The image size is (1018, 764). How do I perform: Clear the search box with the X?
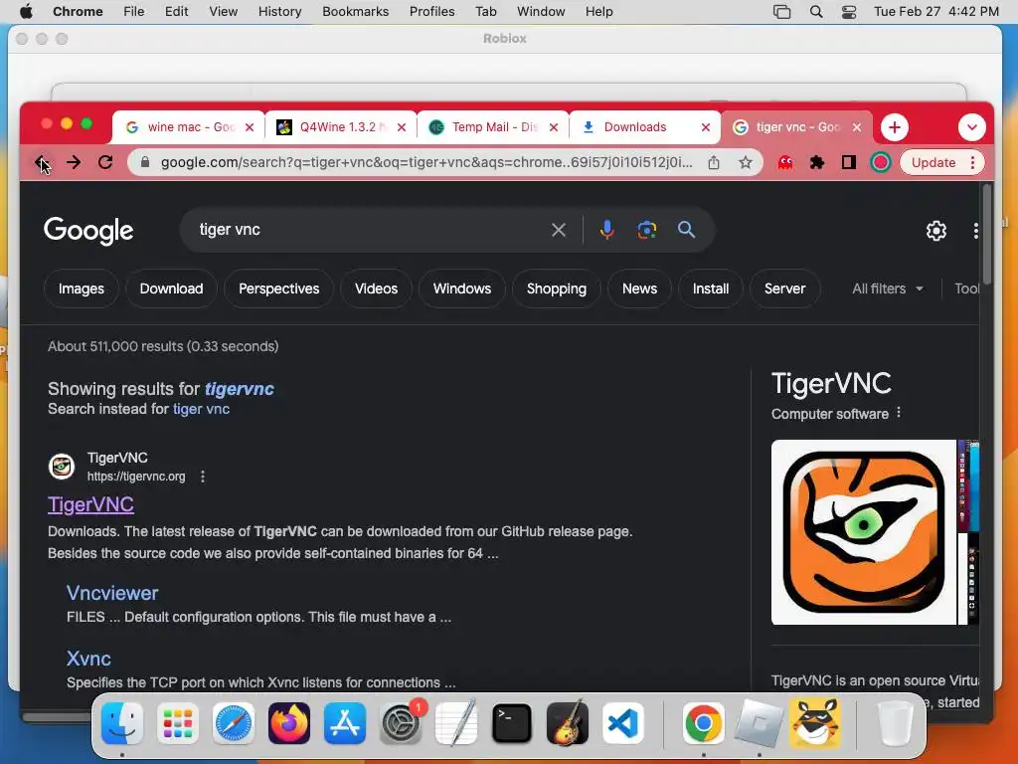(559, 230)
